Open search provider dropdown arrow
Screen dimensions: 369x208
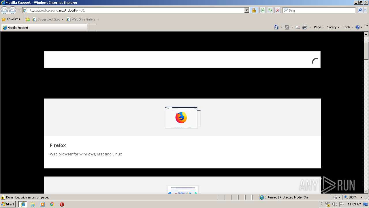(x=365, y=10)
